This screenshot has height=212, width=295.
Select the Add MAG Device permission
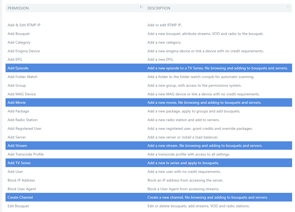point(149,94)
